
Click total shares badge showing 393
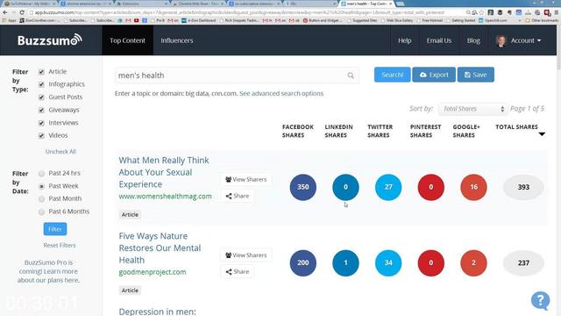coord(523,187)
